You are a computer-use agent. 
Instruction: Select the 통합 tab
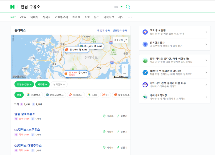[13, 17]
